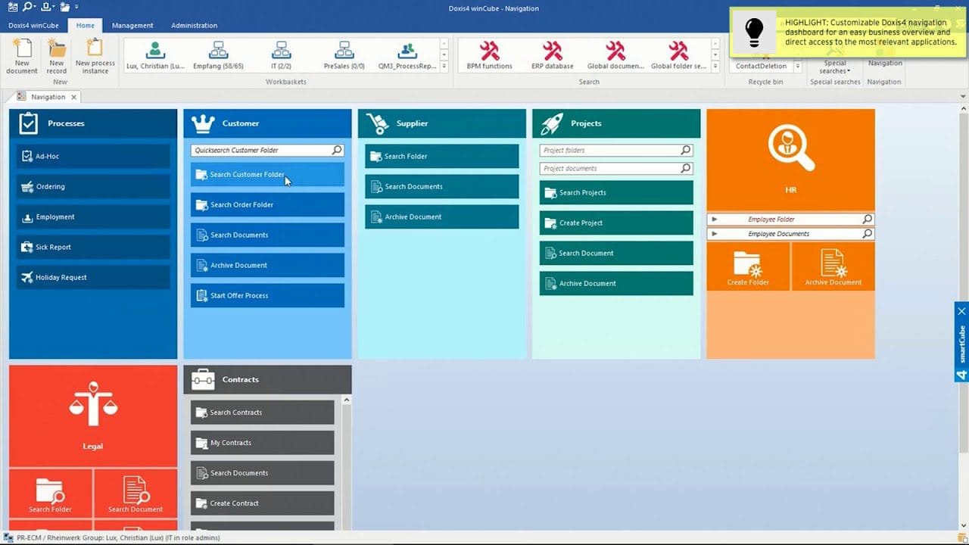
Task: Run the Employee Folder search magnifier
Action: 868,220
